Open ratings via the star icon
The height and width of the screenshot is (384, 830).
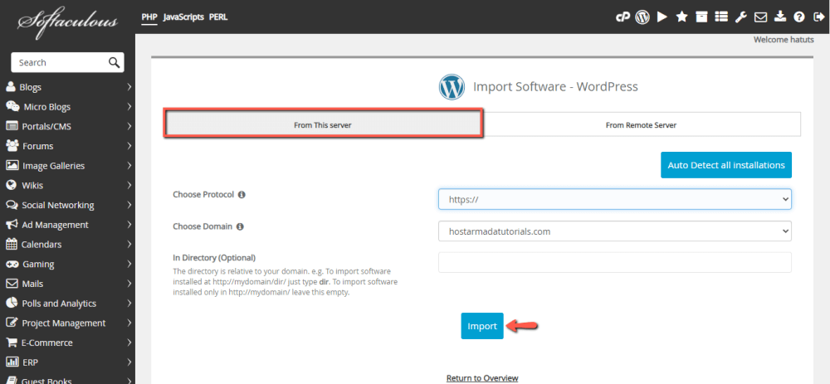681,17
